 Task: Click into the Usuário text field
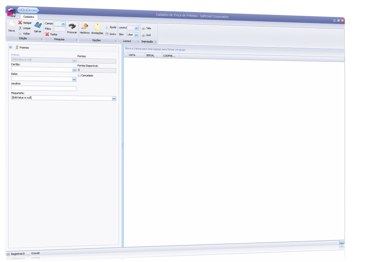tap(44, 89)
